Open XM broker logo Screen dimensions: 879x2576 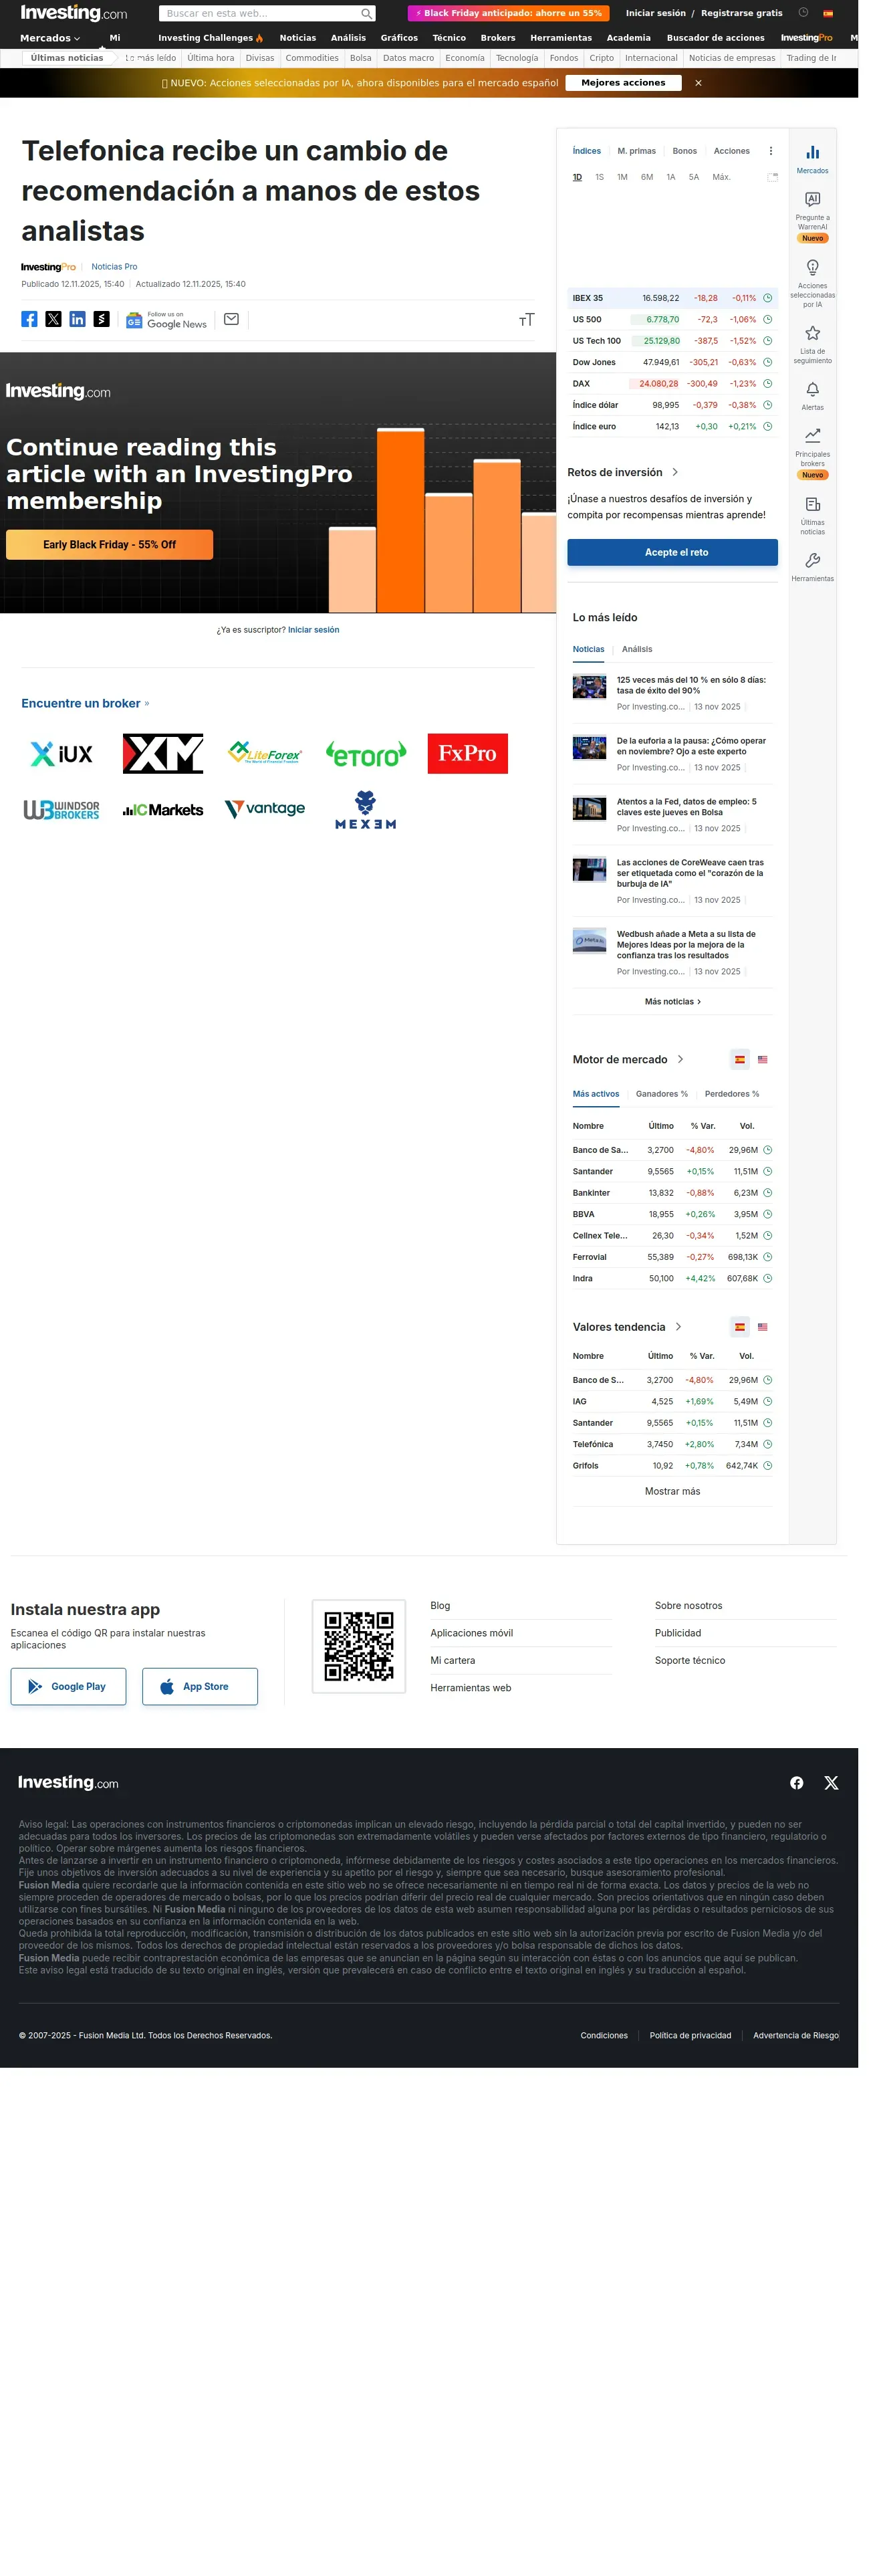coord(163,754)
